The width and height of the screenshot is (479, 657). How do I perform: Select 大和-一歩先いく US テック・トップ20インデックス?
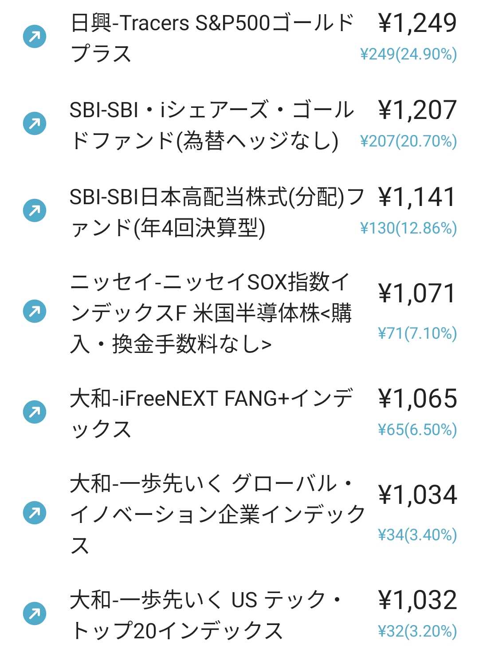207,615
